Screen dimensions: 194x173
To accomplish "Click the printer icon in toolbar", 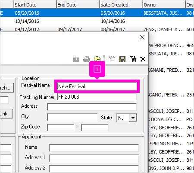I will click(87, 59).
